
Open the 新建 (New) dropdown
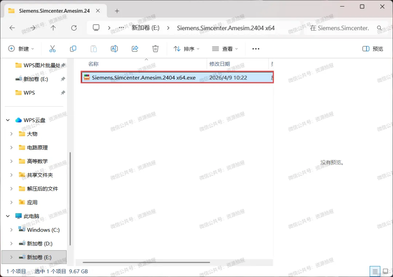(x=21, y=49)
